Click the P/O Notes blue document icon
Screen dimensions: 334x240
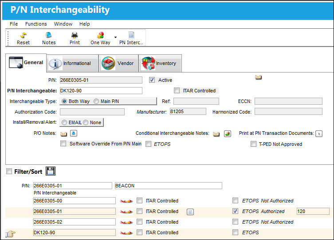click(74, 133)
